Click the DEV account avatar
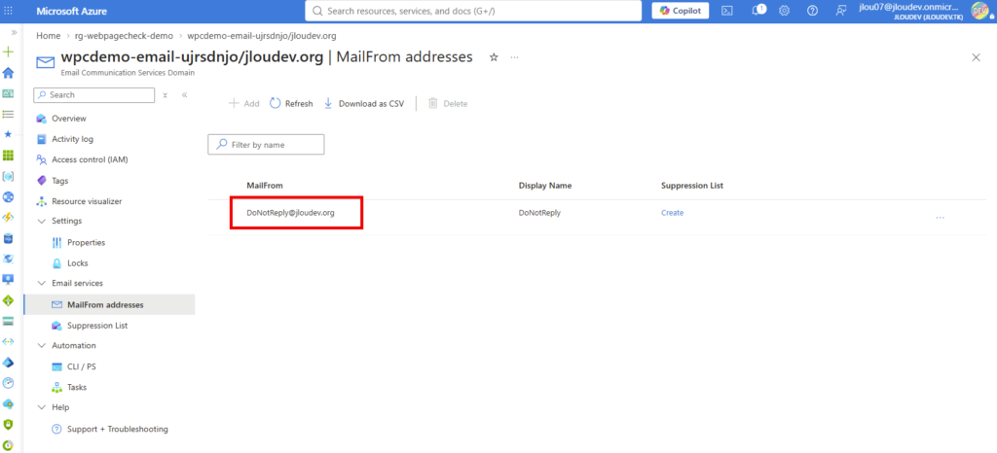The height and width of the screenshot is (453, 997). (x=979, y=10)
